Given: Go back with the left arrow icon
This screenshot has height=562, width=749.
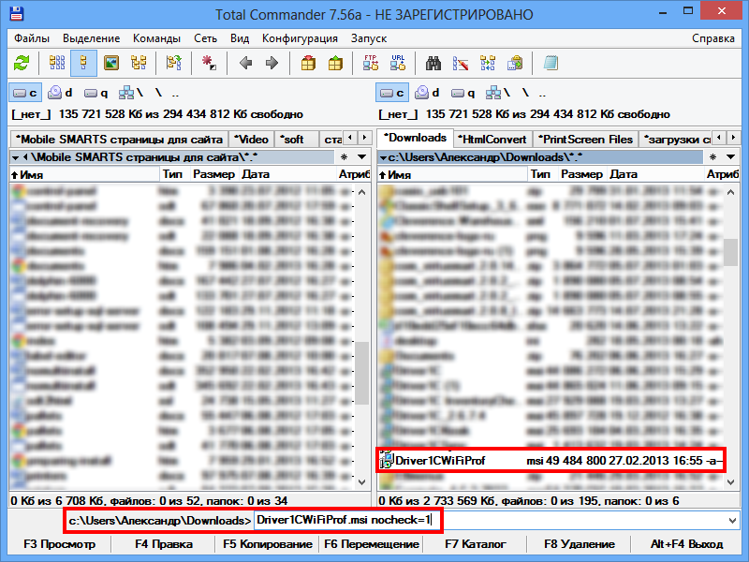Looking at the screenshot, I should click(x=245, y=63).
